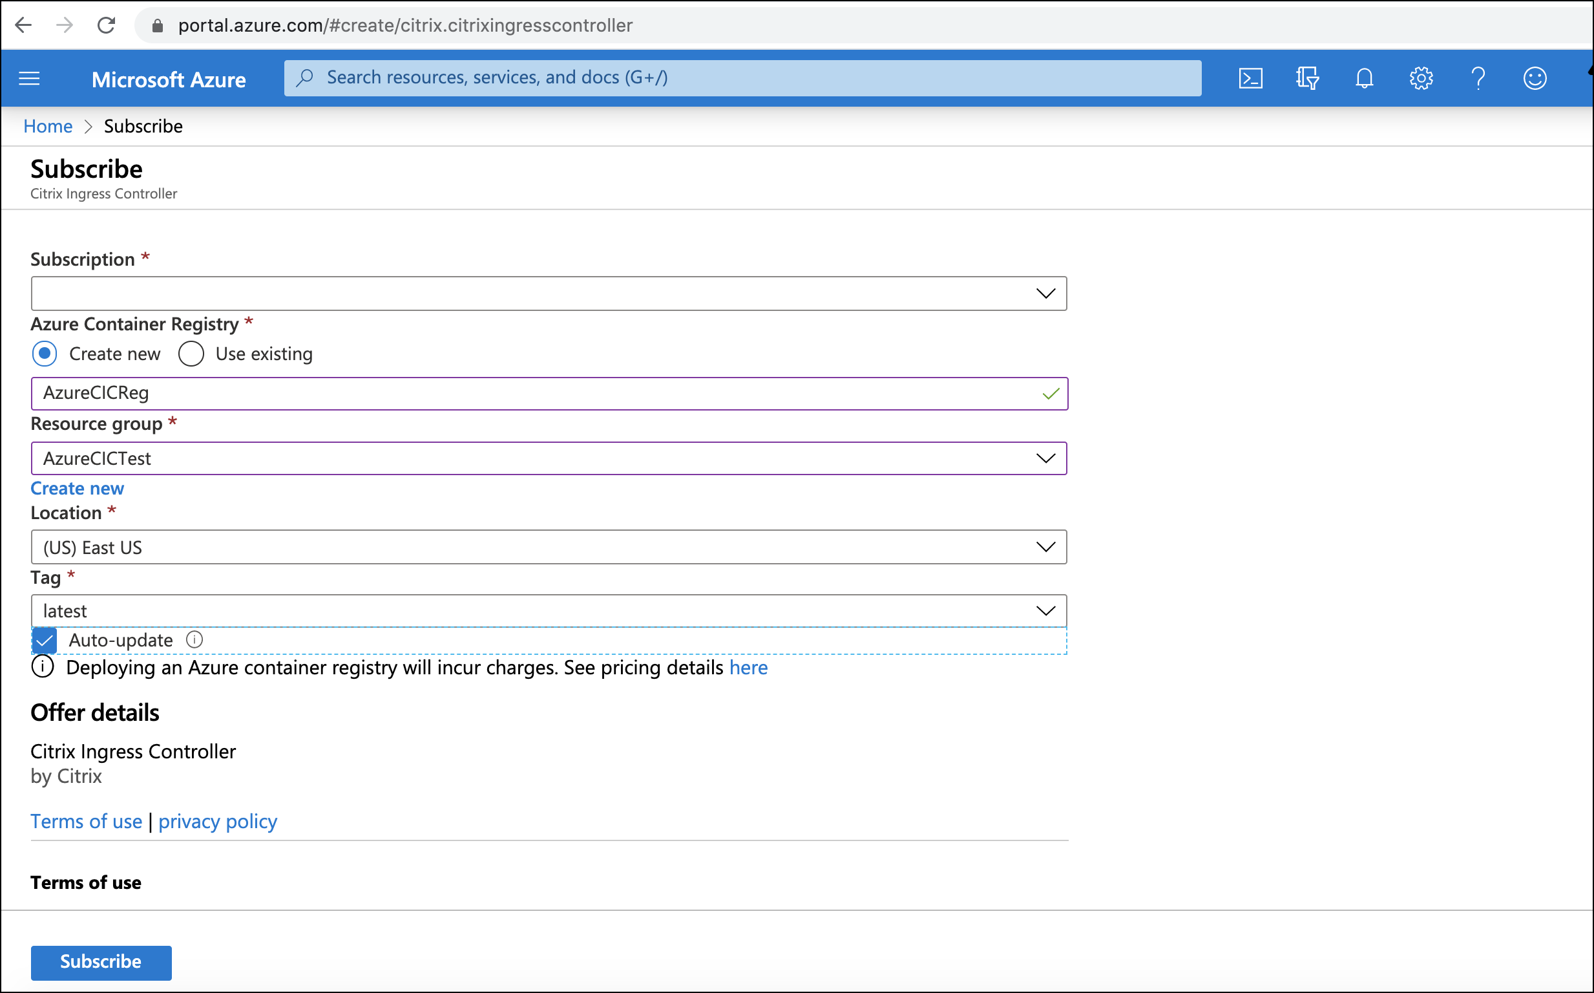Click the info icon beside the charges notice
The image size is (1594, 993).
click(x=43, y=667)
